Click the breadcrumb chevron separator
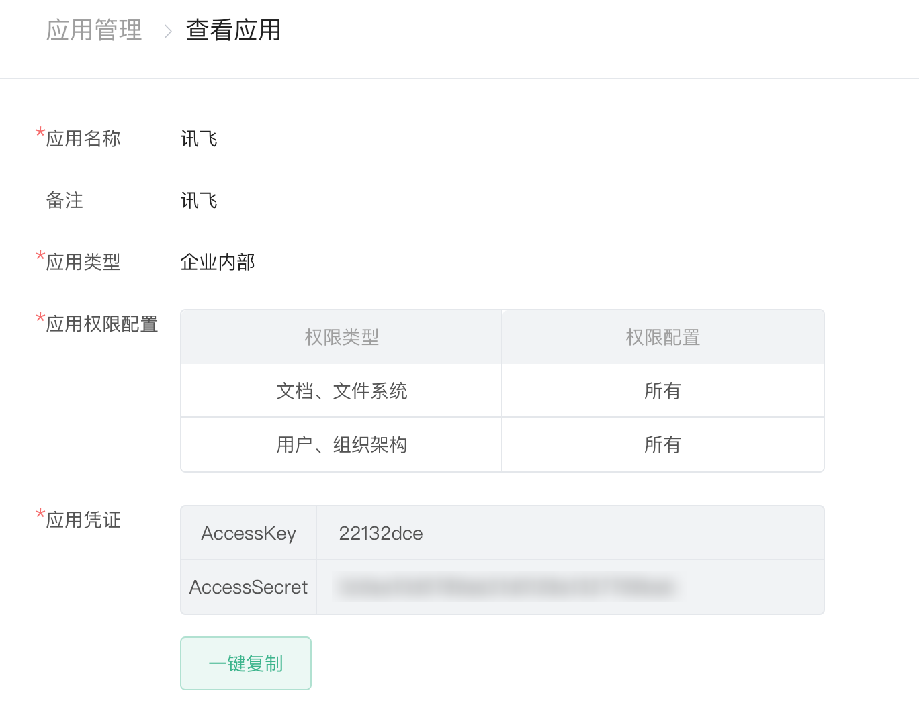The height and width of the screenshot is (709, 919). 168,31
